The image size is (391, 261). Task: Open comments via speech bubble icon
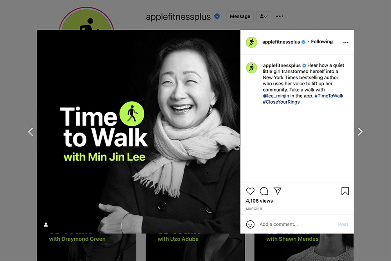264,191
